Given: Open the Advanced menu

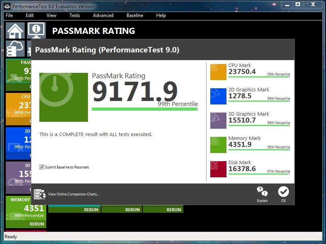Looking at the screenshot, I should [103, 15].
